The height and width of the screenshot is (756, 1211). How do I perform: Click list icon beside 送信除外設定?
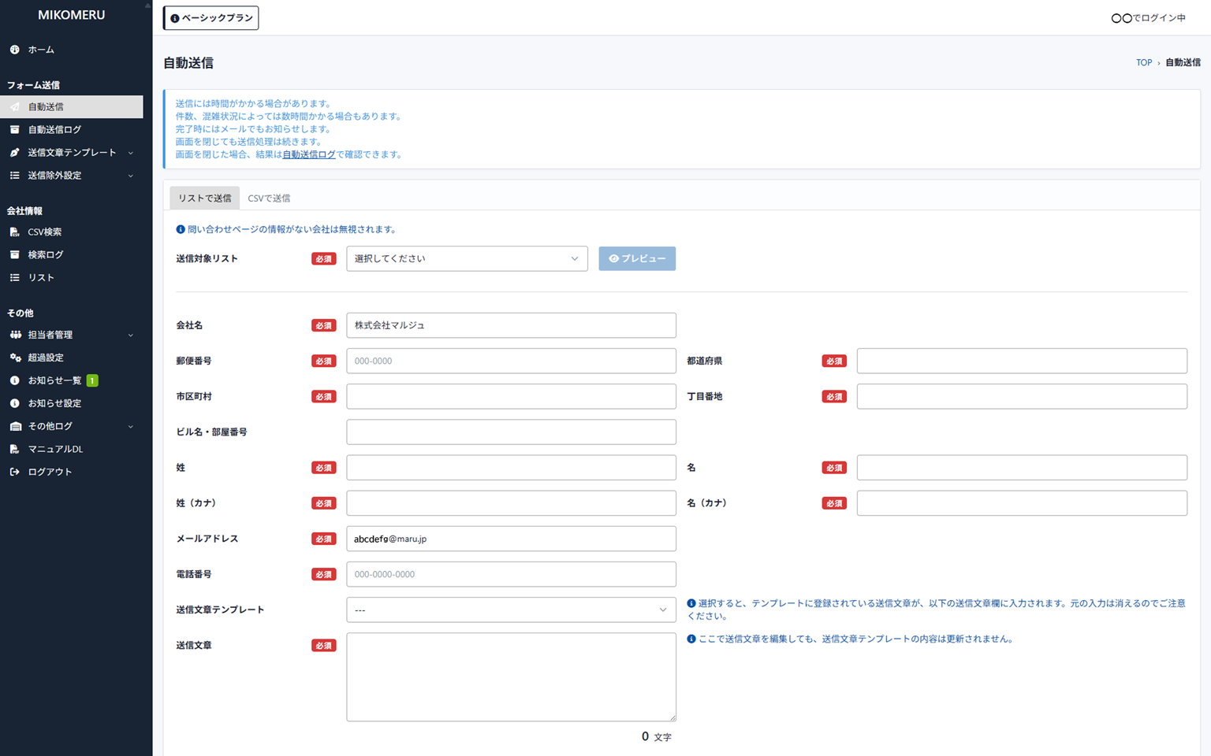14,176
